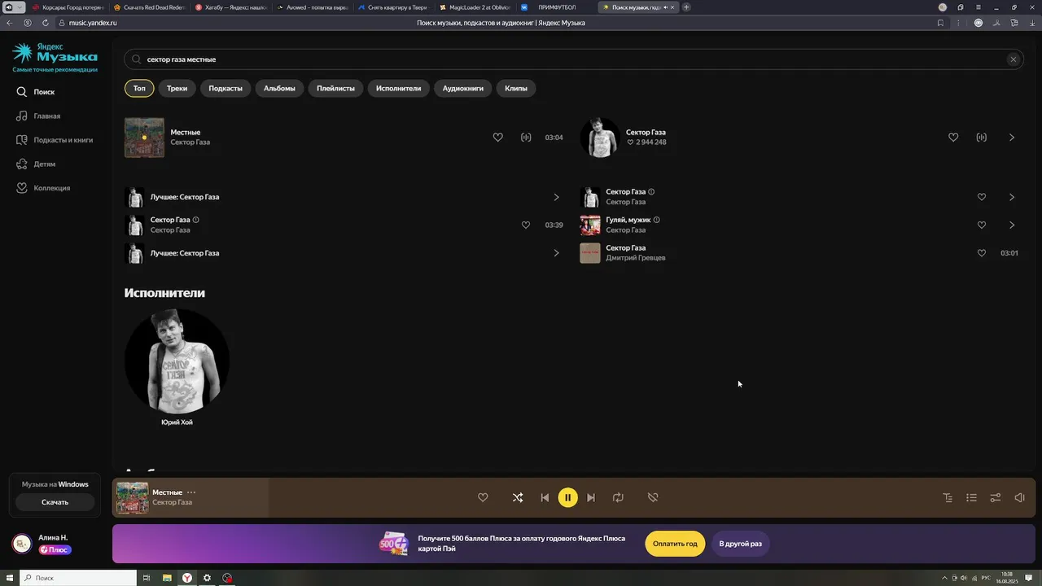
Task: Toggle repeat mode in player
Action: [618, 497]
